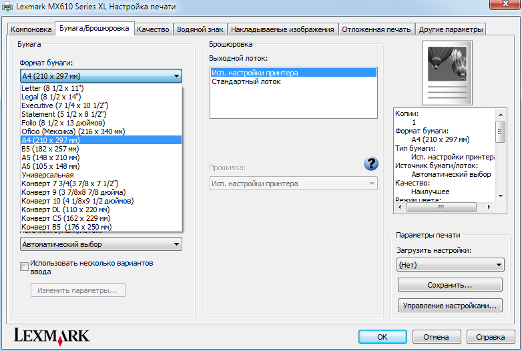This screenshot has width=522, height=351.
Task: Choose Конверт B5 (176 x 250 мм)
Action: point(101,227)
